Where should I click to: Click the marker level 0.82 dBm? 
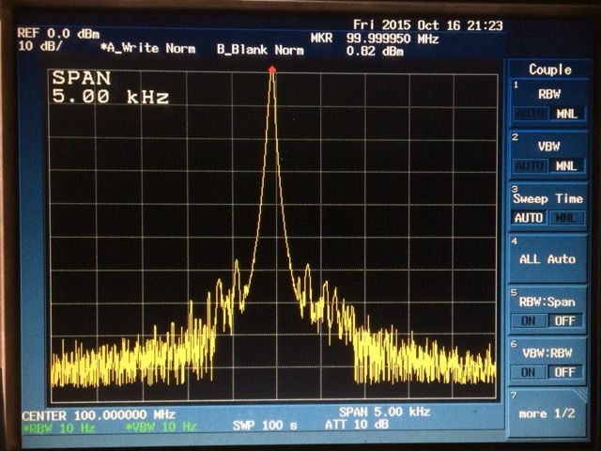click(x=375, y=51)
